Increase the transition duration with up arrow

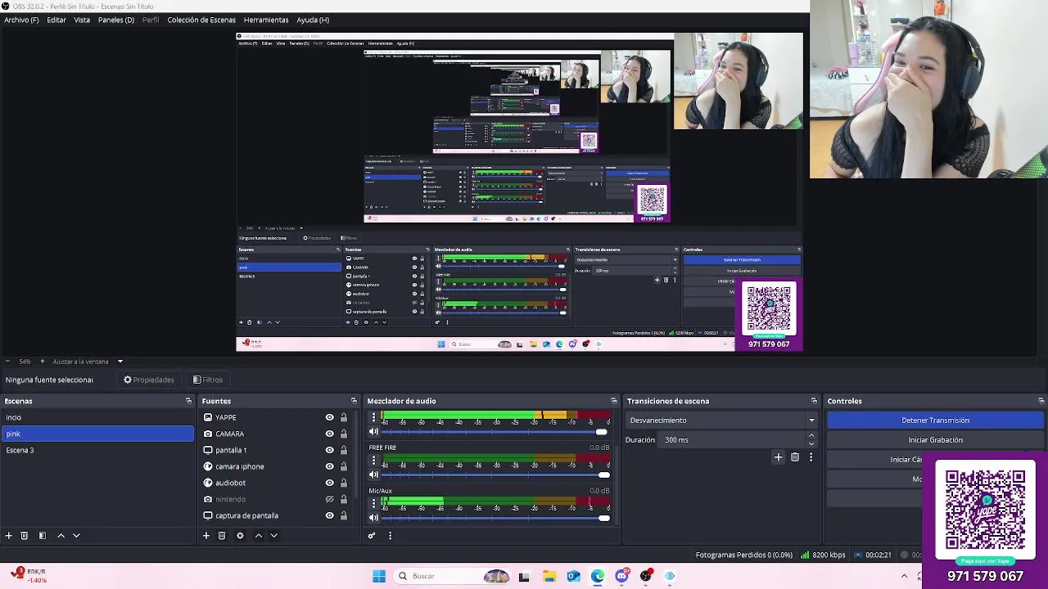click(811, 436)
